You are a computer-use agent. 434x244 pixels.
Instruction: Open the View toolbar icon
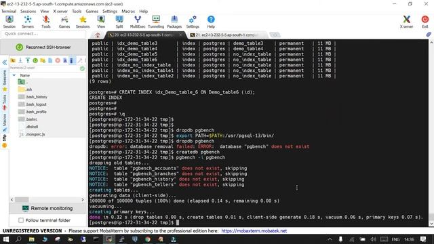[x=101, y=22]
